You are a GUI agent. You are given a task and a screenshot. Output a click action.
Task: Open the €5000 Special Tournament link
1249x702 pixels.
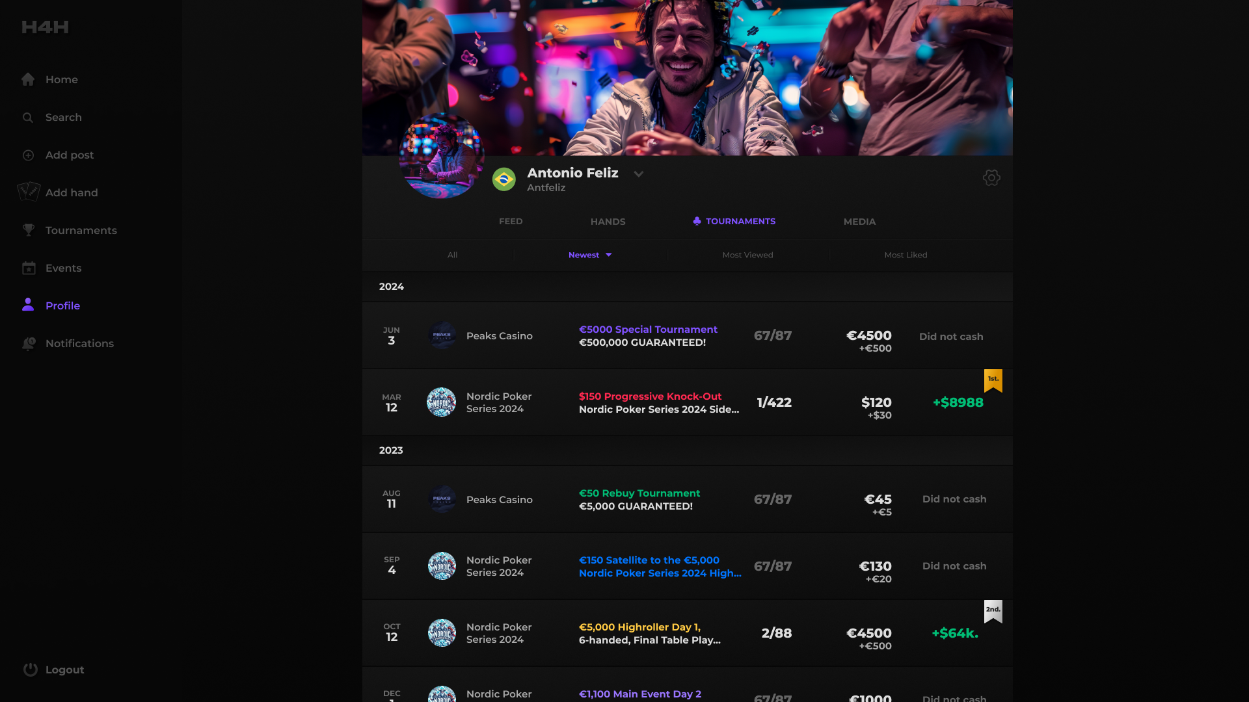pos(648,330)
